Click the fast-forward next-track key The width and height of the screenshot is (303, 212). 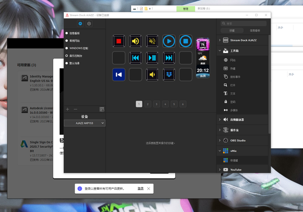pyautogui.click(x=169, y=58)
